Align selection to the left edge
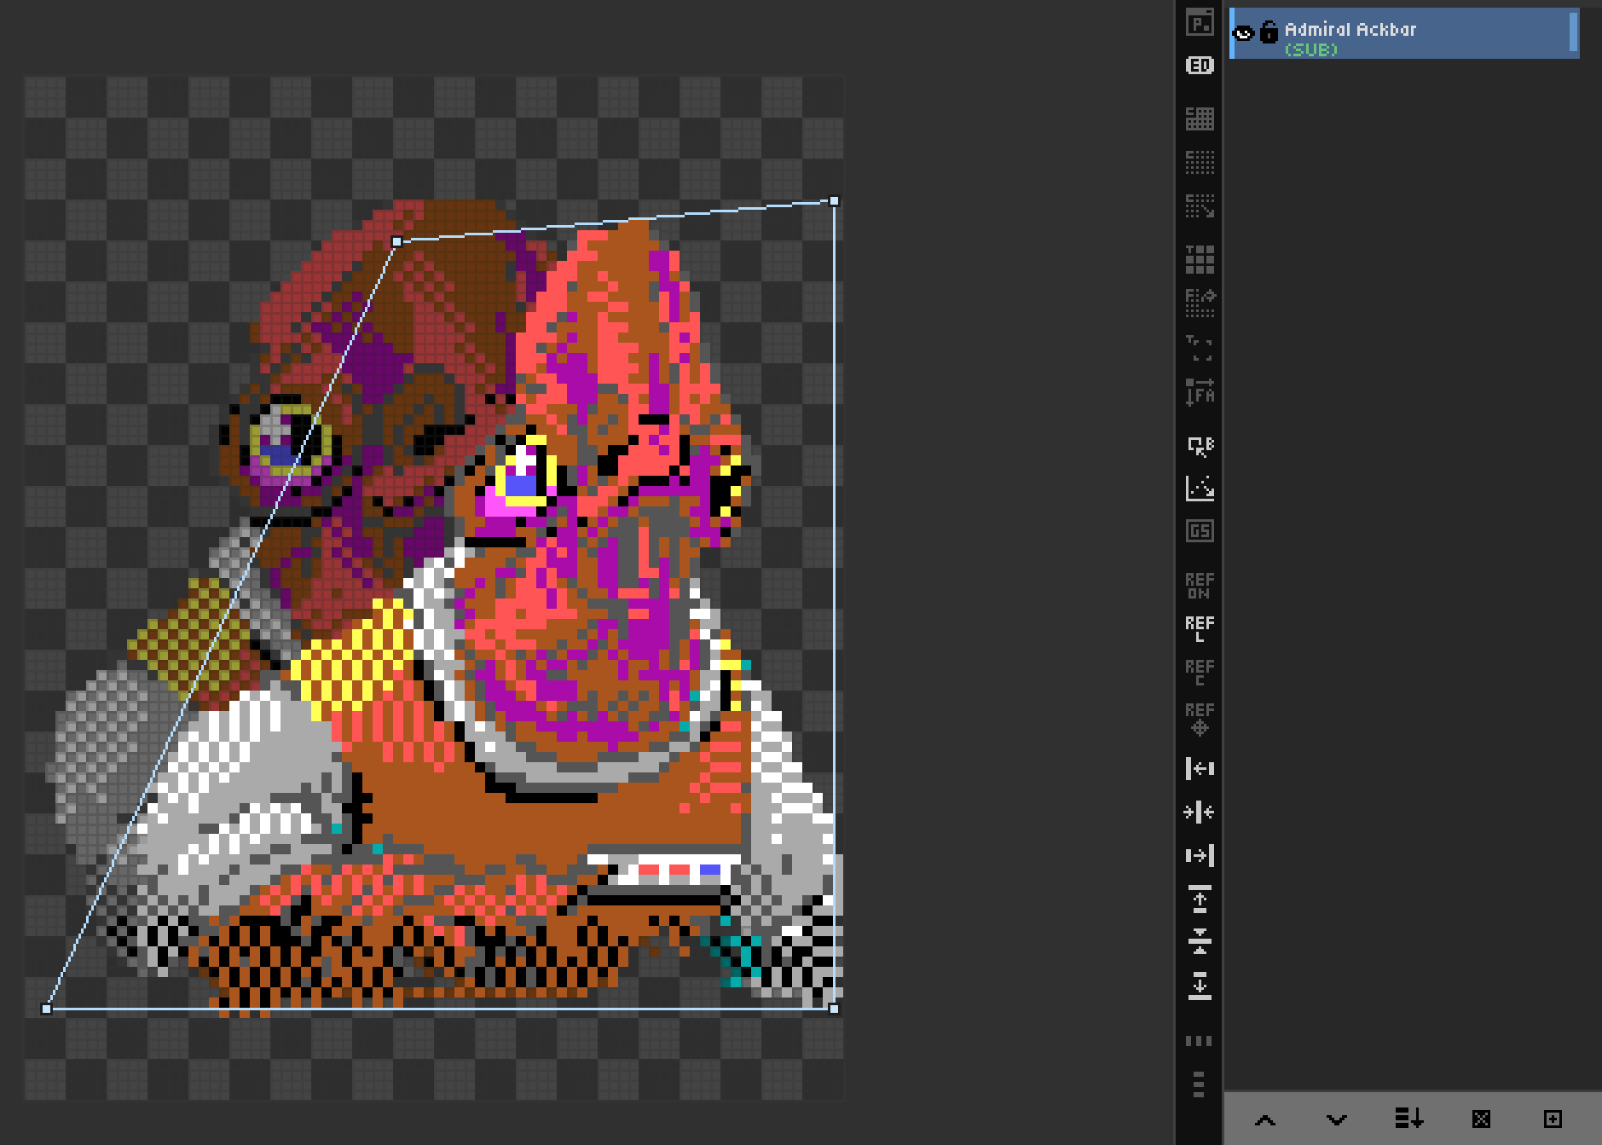1602x1145 pixels. 1200,769
